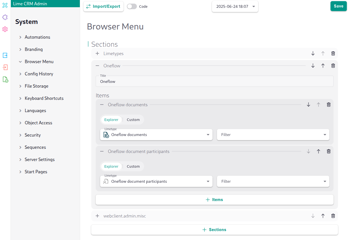Select Custom for Oneflow documents item
Screen dimensions: 348x240
pyautogui.click(x=133, y=120)
